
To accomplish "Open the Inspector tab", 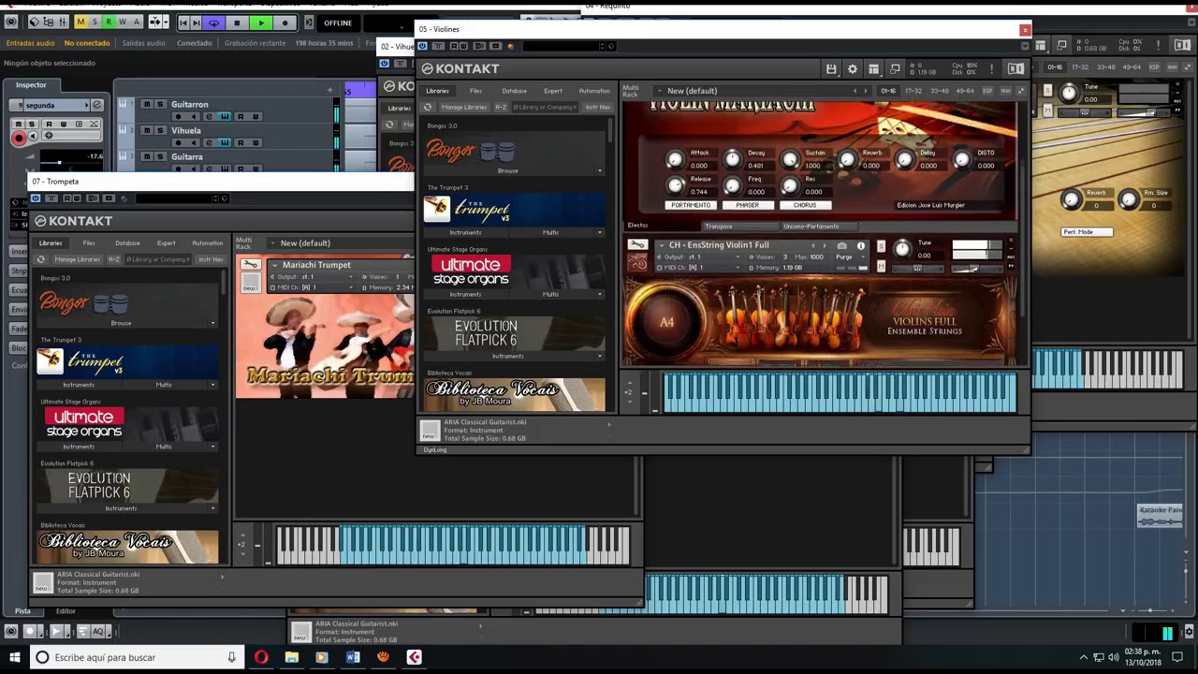I will [x=31, y=84].
